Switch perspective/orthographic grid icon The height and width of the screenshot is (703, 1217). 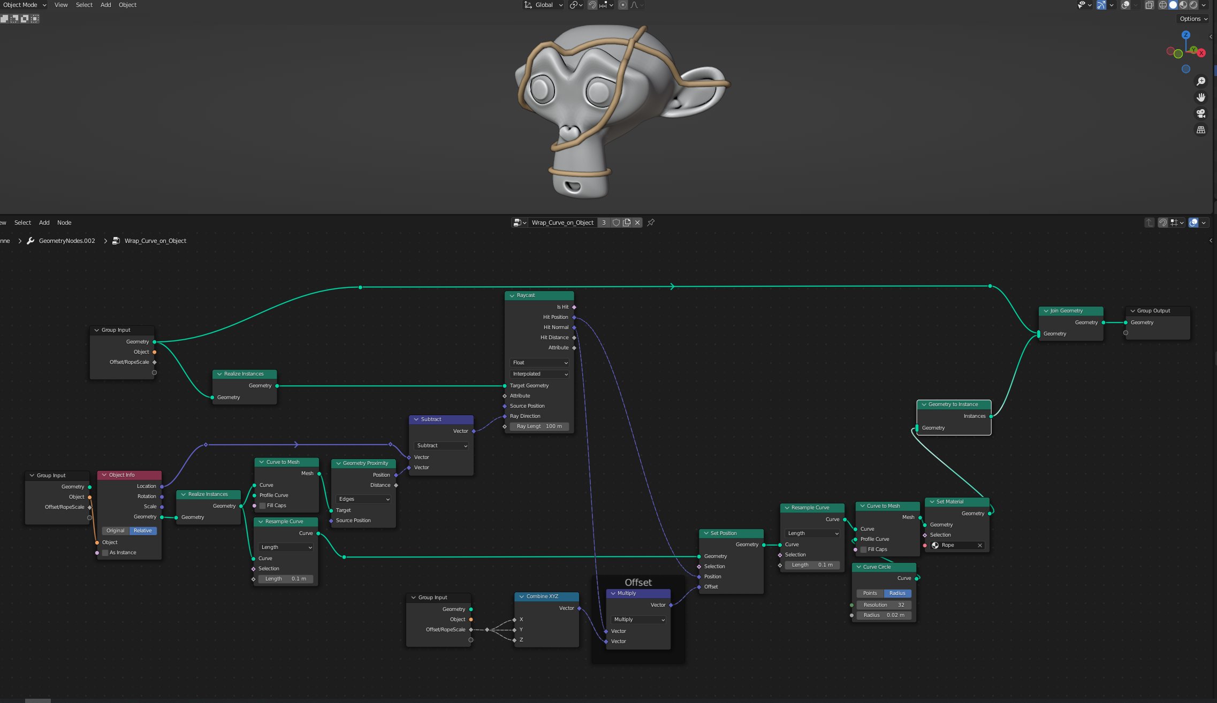pos(1201,129)
